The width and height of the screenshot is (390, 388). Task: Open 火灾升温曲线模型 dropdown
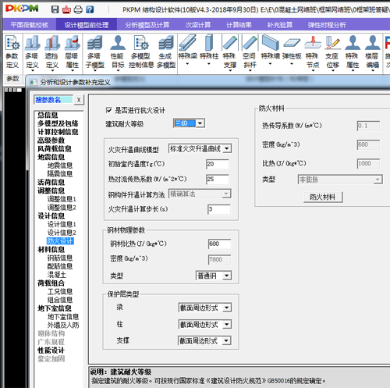click(227, 148)
